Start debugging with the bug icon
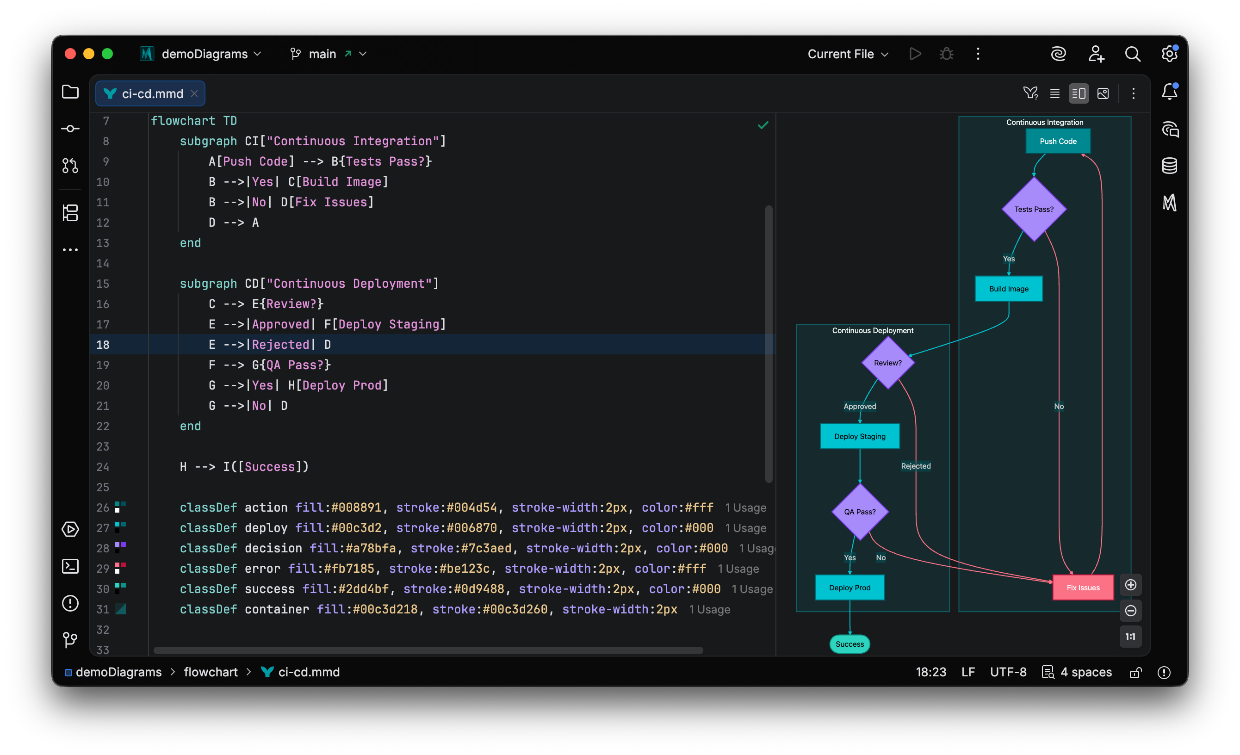This screenshot has width=1240, height=755. coord(947,54)
